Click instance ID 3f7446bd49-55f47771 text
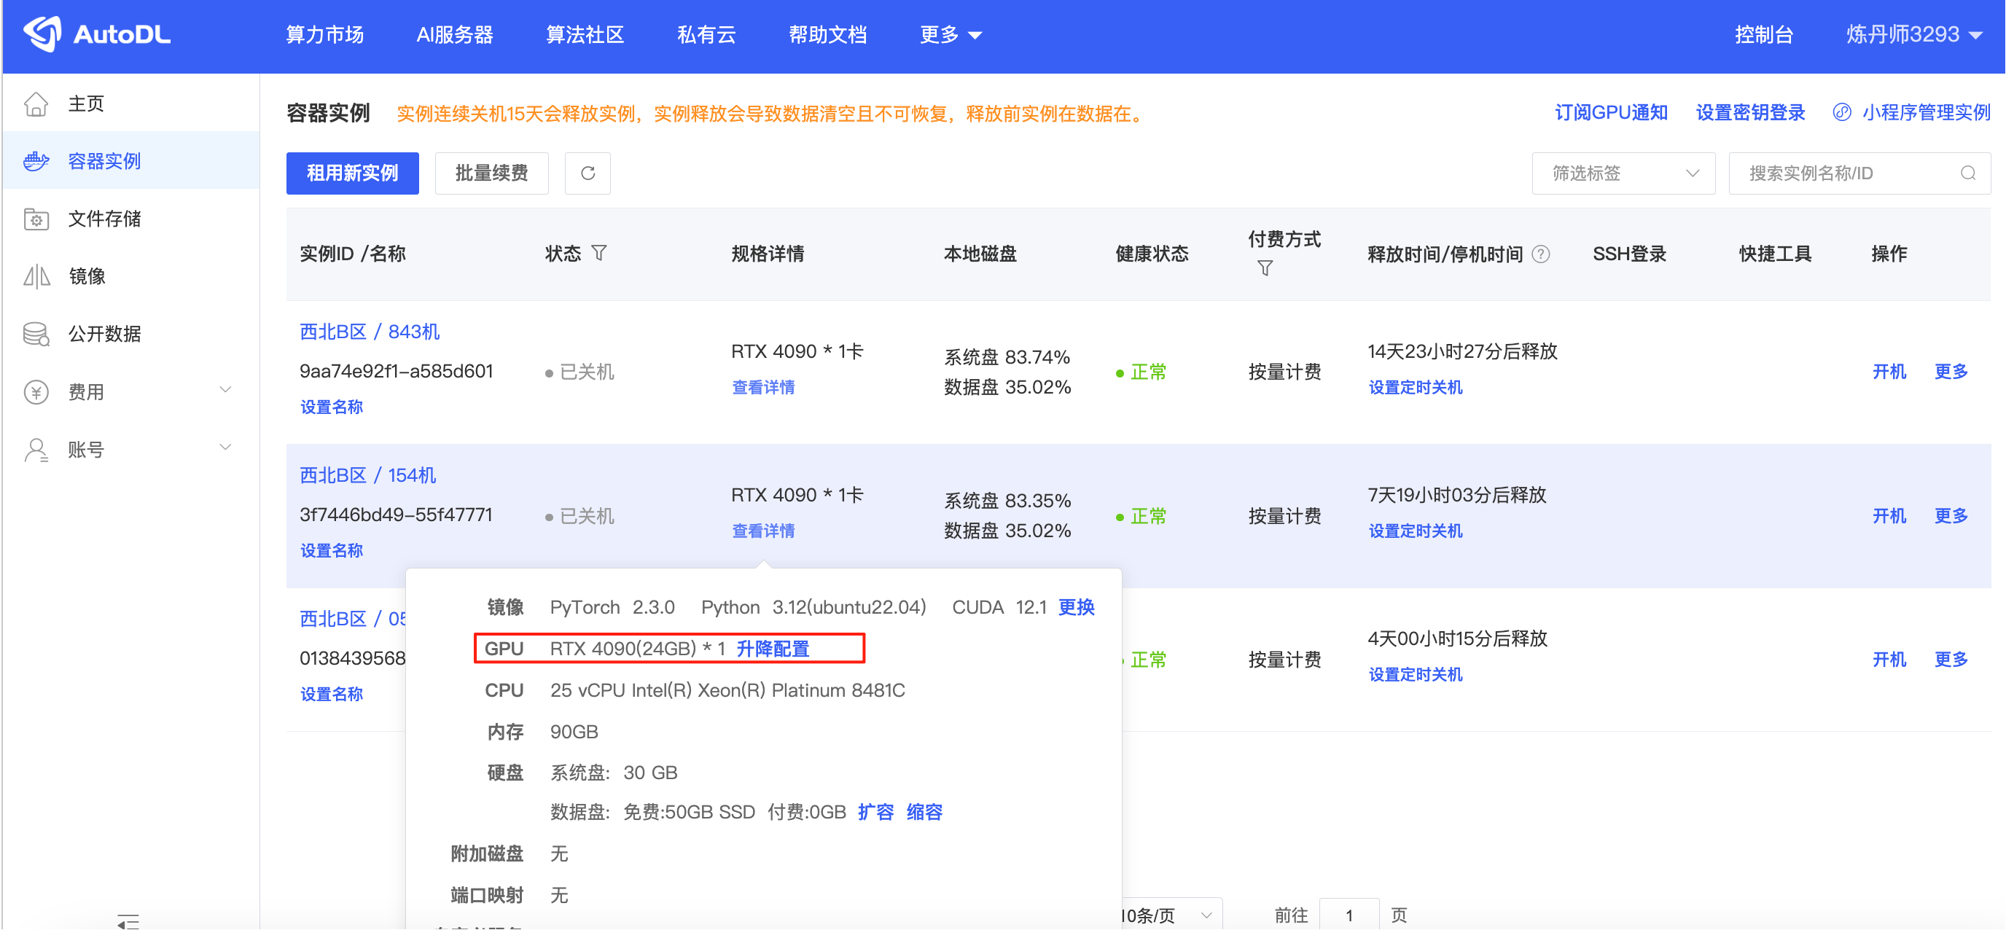 [x=396, y=514]
